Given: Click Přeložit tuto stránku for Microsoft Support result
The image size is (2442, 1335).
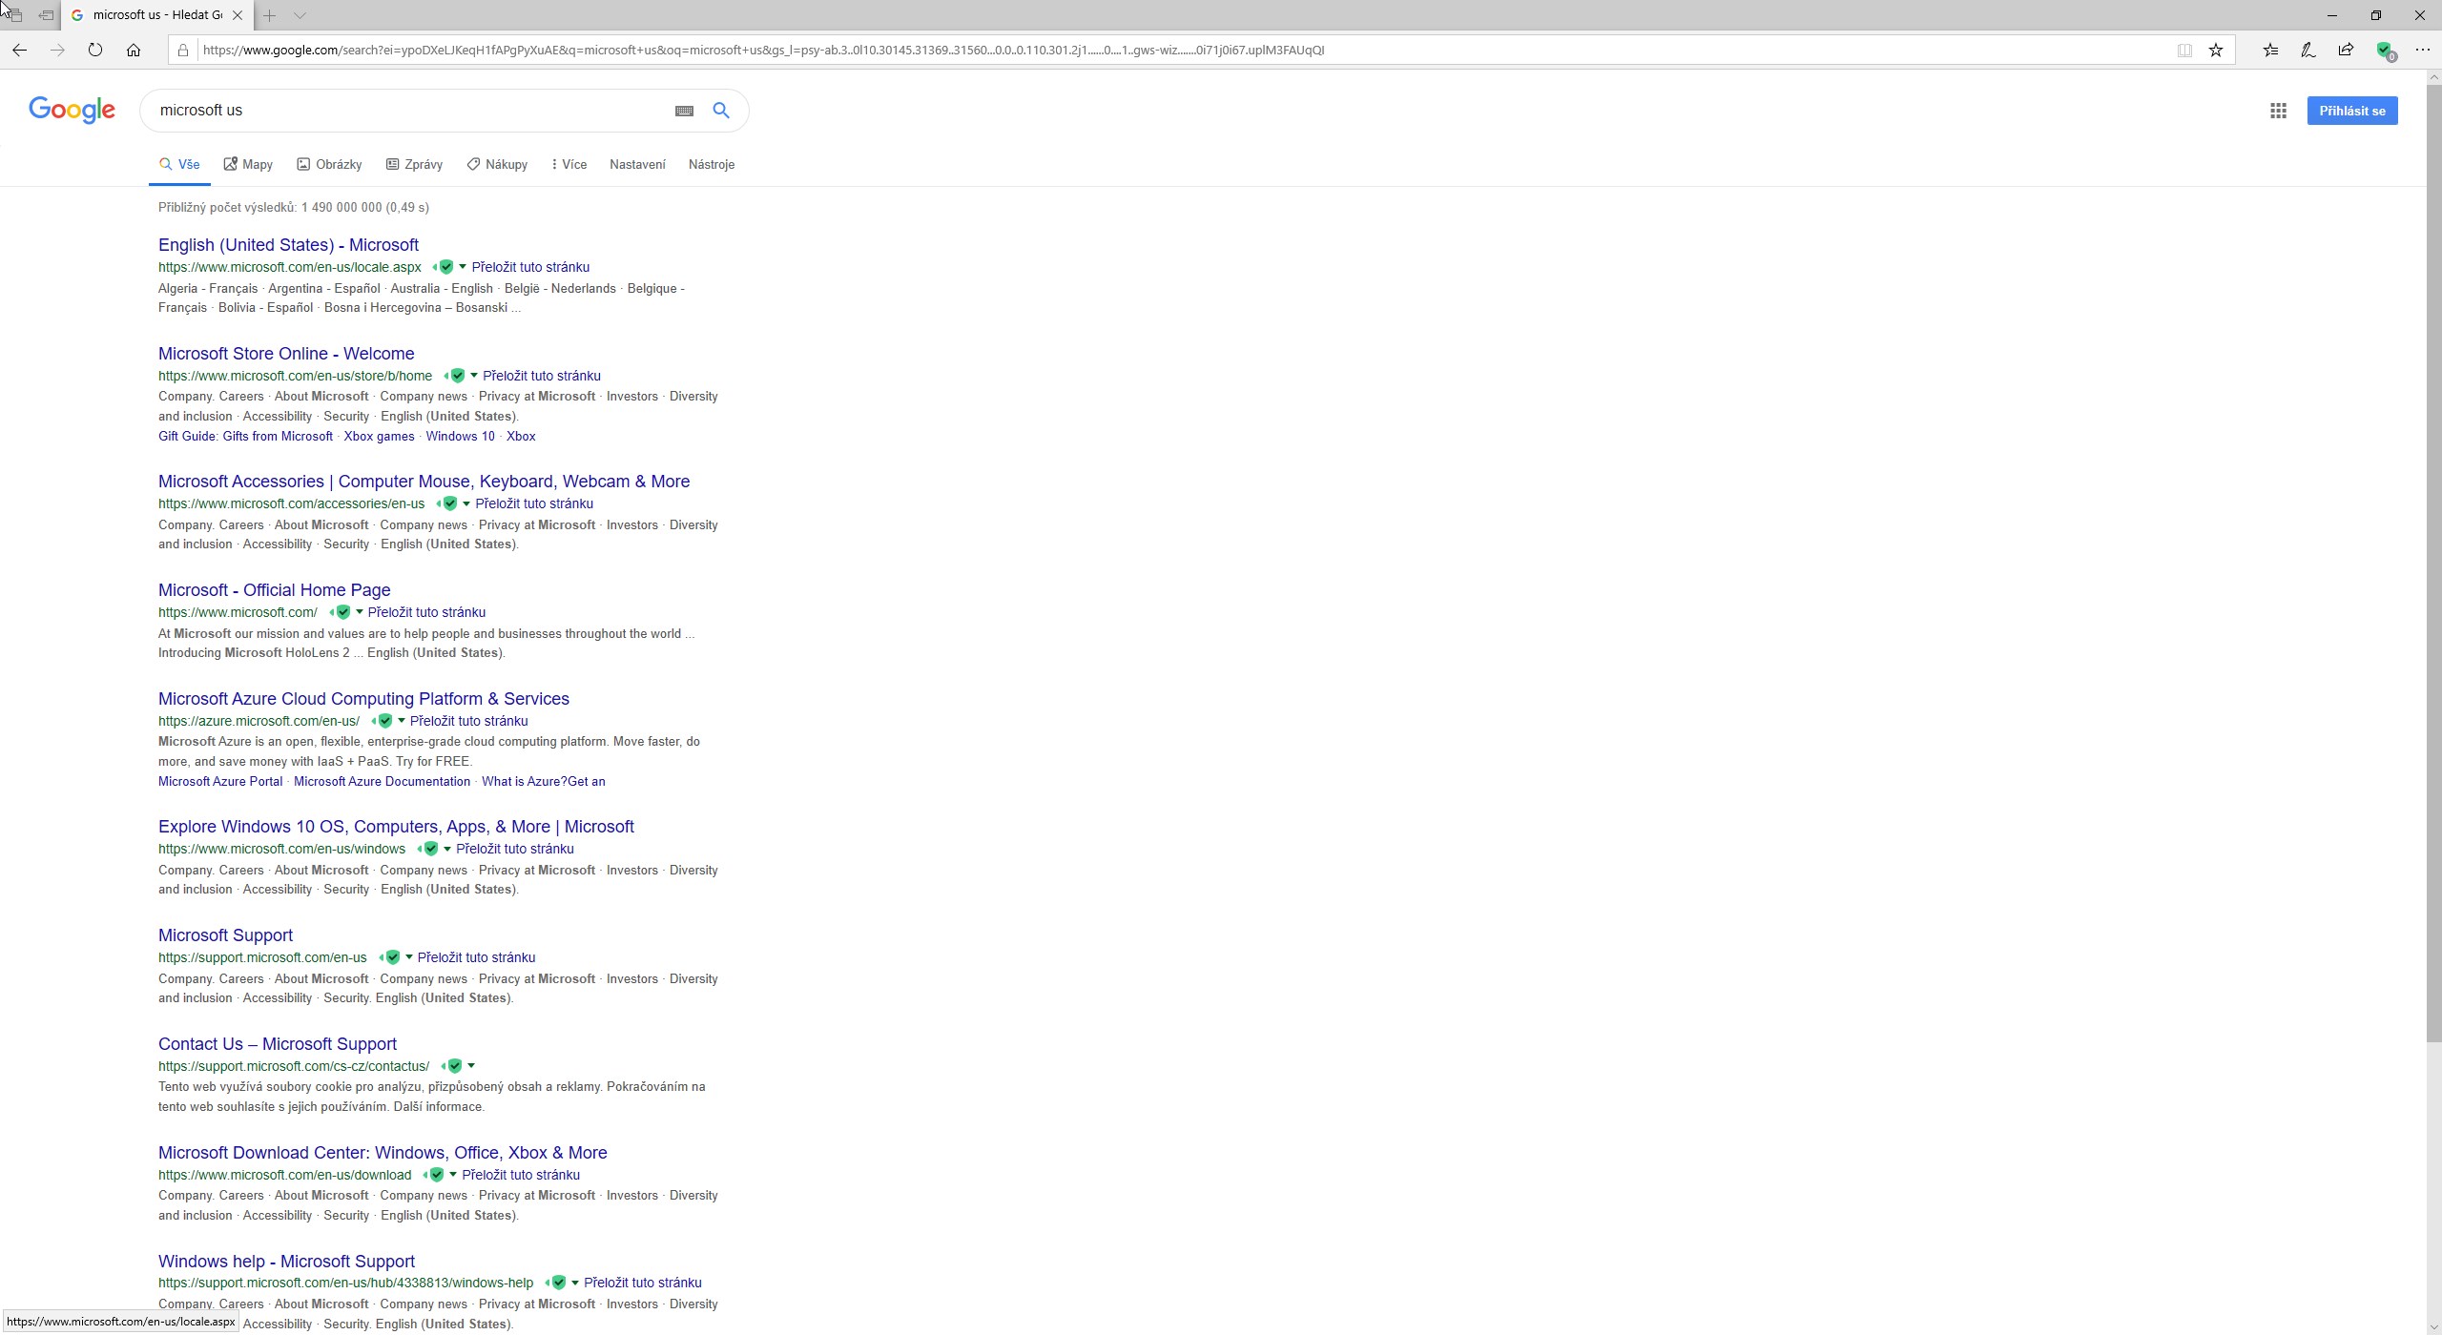Looking at the screenshot, I should coord(476,957).
